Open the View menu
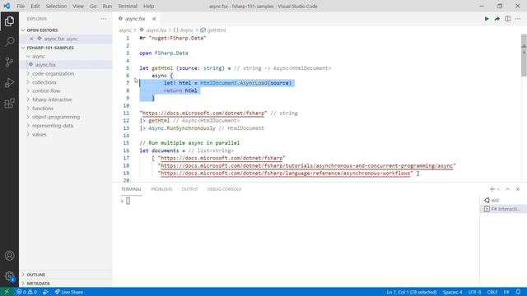This screenshot has width=527, height=296. point(78,6)
